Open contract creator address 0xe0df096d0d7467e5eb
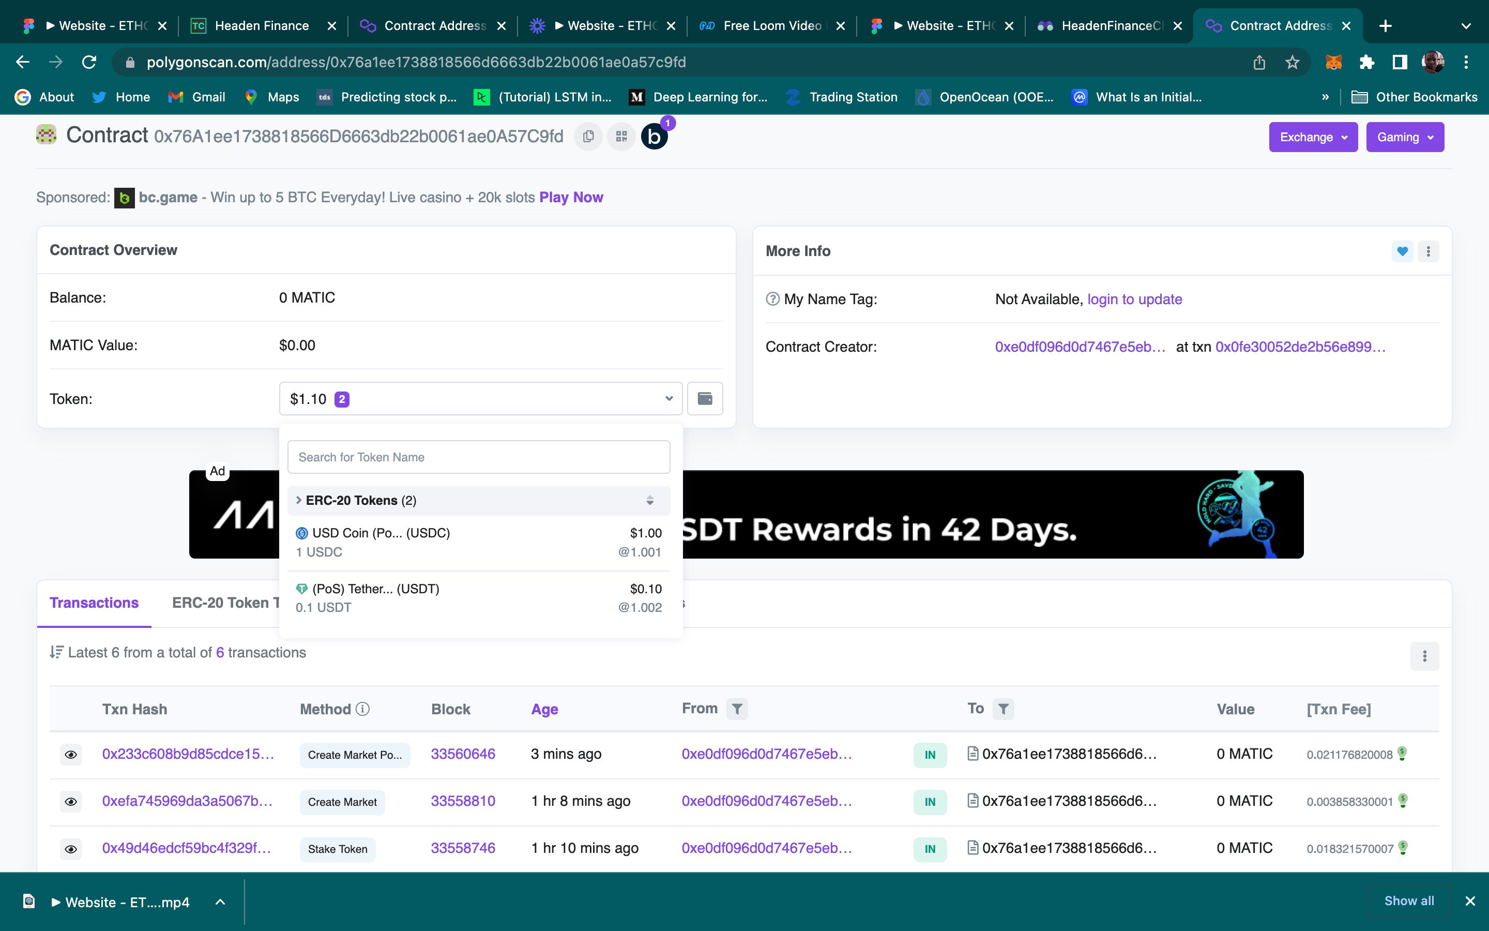Image resolution: width=1489 pixels, height=931 pixels. coord(1080,347)
